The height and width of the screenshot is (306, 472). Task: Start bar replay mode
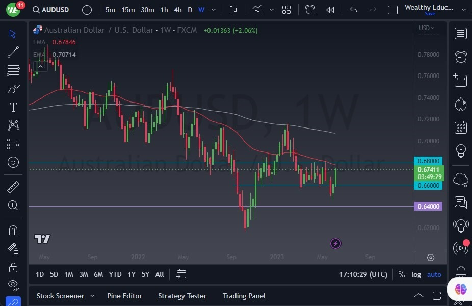click(330, 9)
